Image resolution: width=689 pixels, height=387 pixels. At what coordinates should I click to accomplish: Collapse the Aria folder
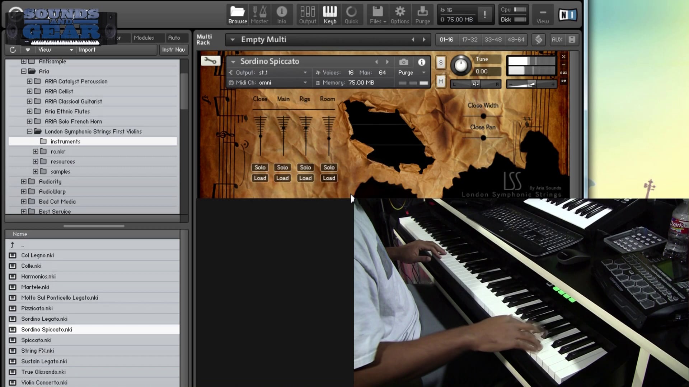(24, 71)
